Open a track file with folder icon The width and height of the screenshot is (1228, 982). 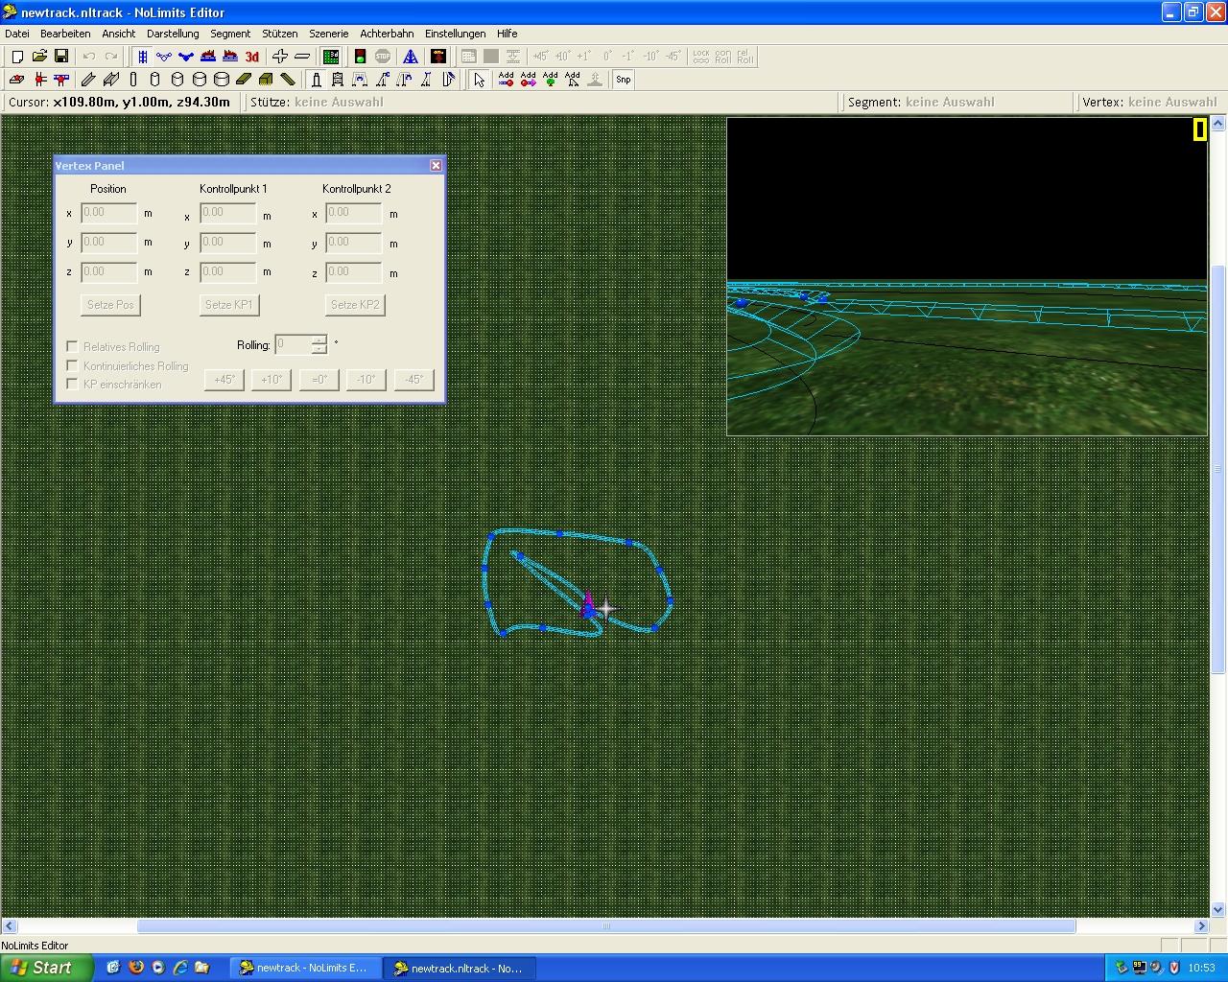(39, 57)
